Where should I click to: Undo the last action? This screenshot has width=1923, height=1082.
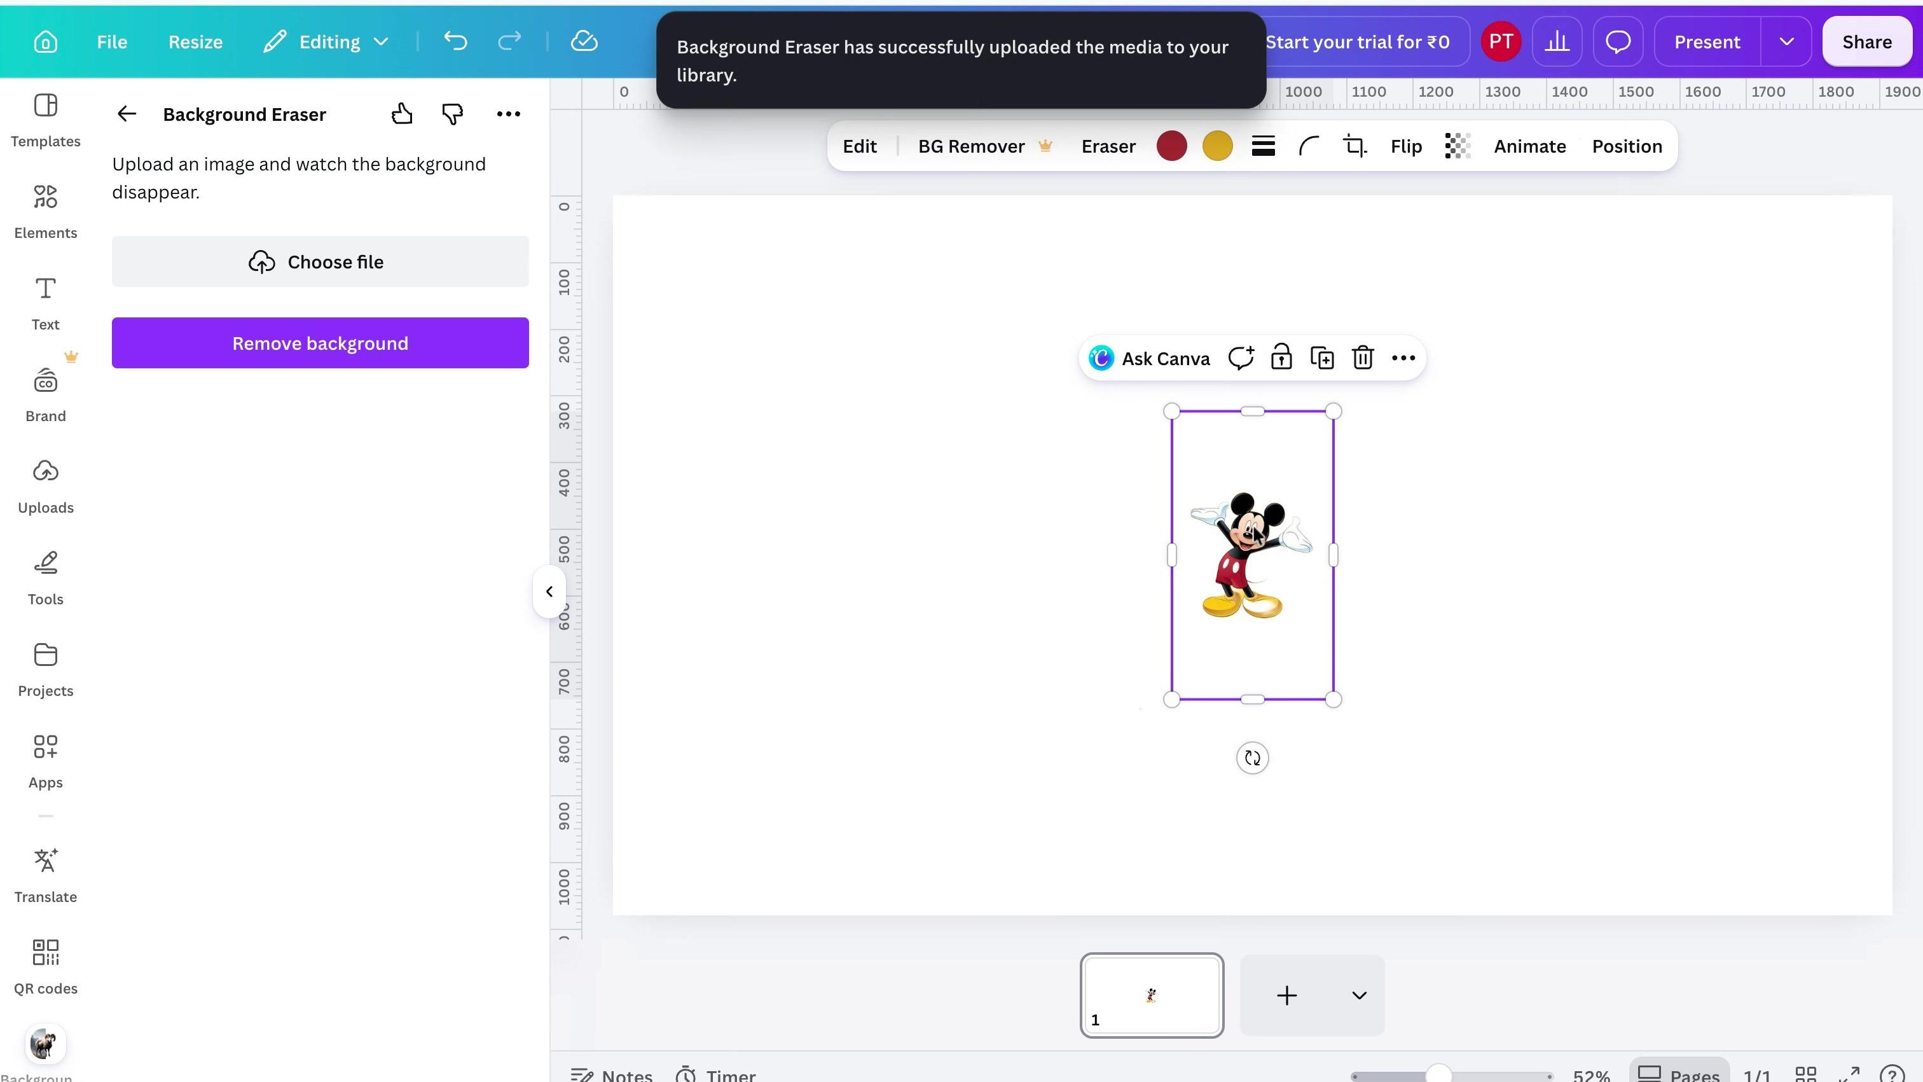455,42
